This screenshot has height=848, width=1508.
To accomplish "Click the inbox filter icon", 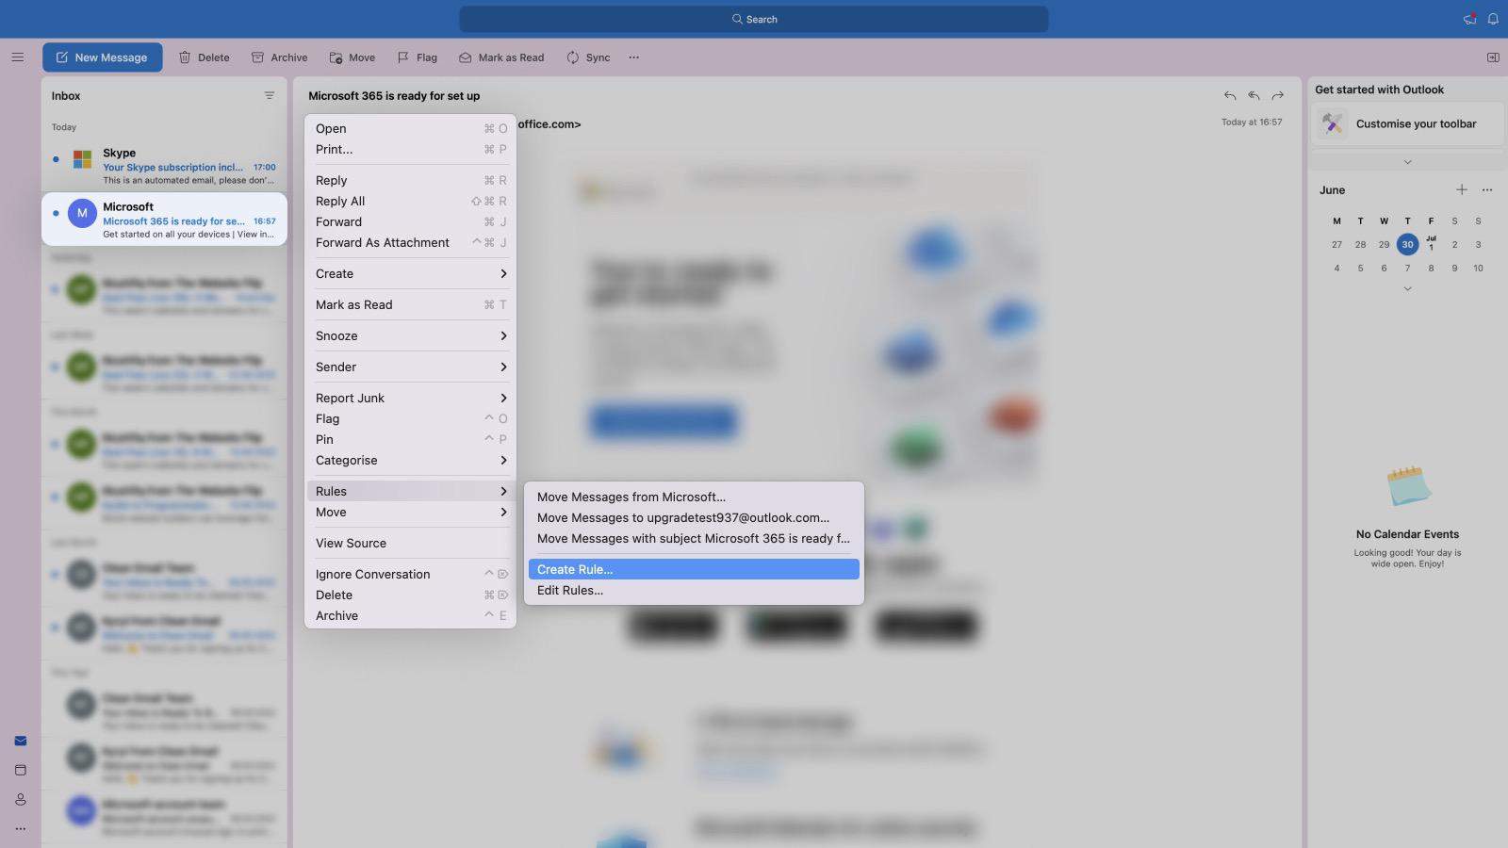I will [x=269, y=94].
